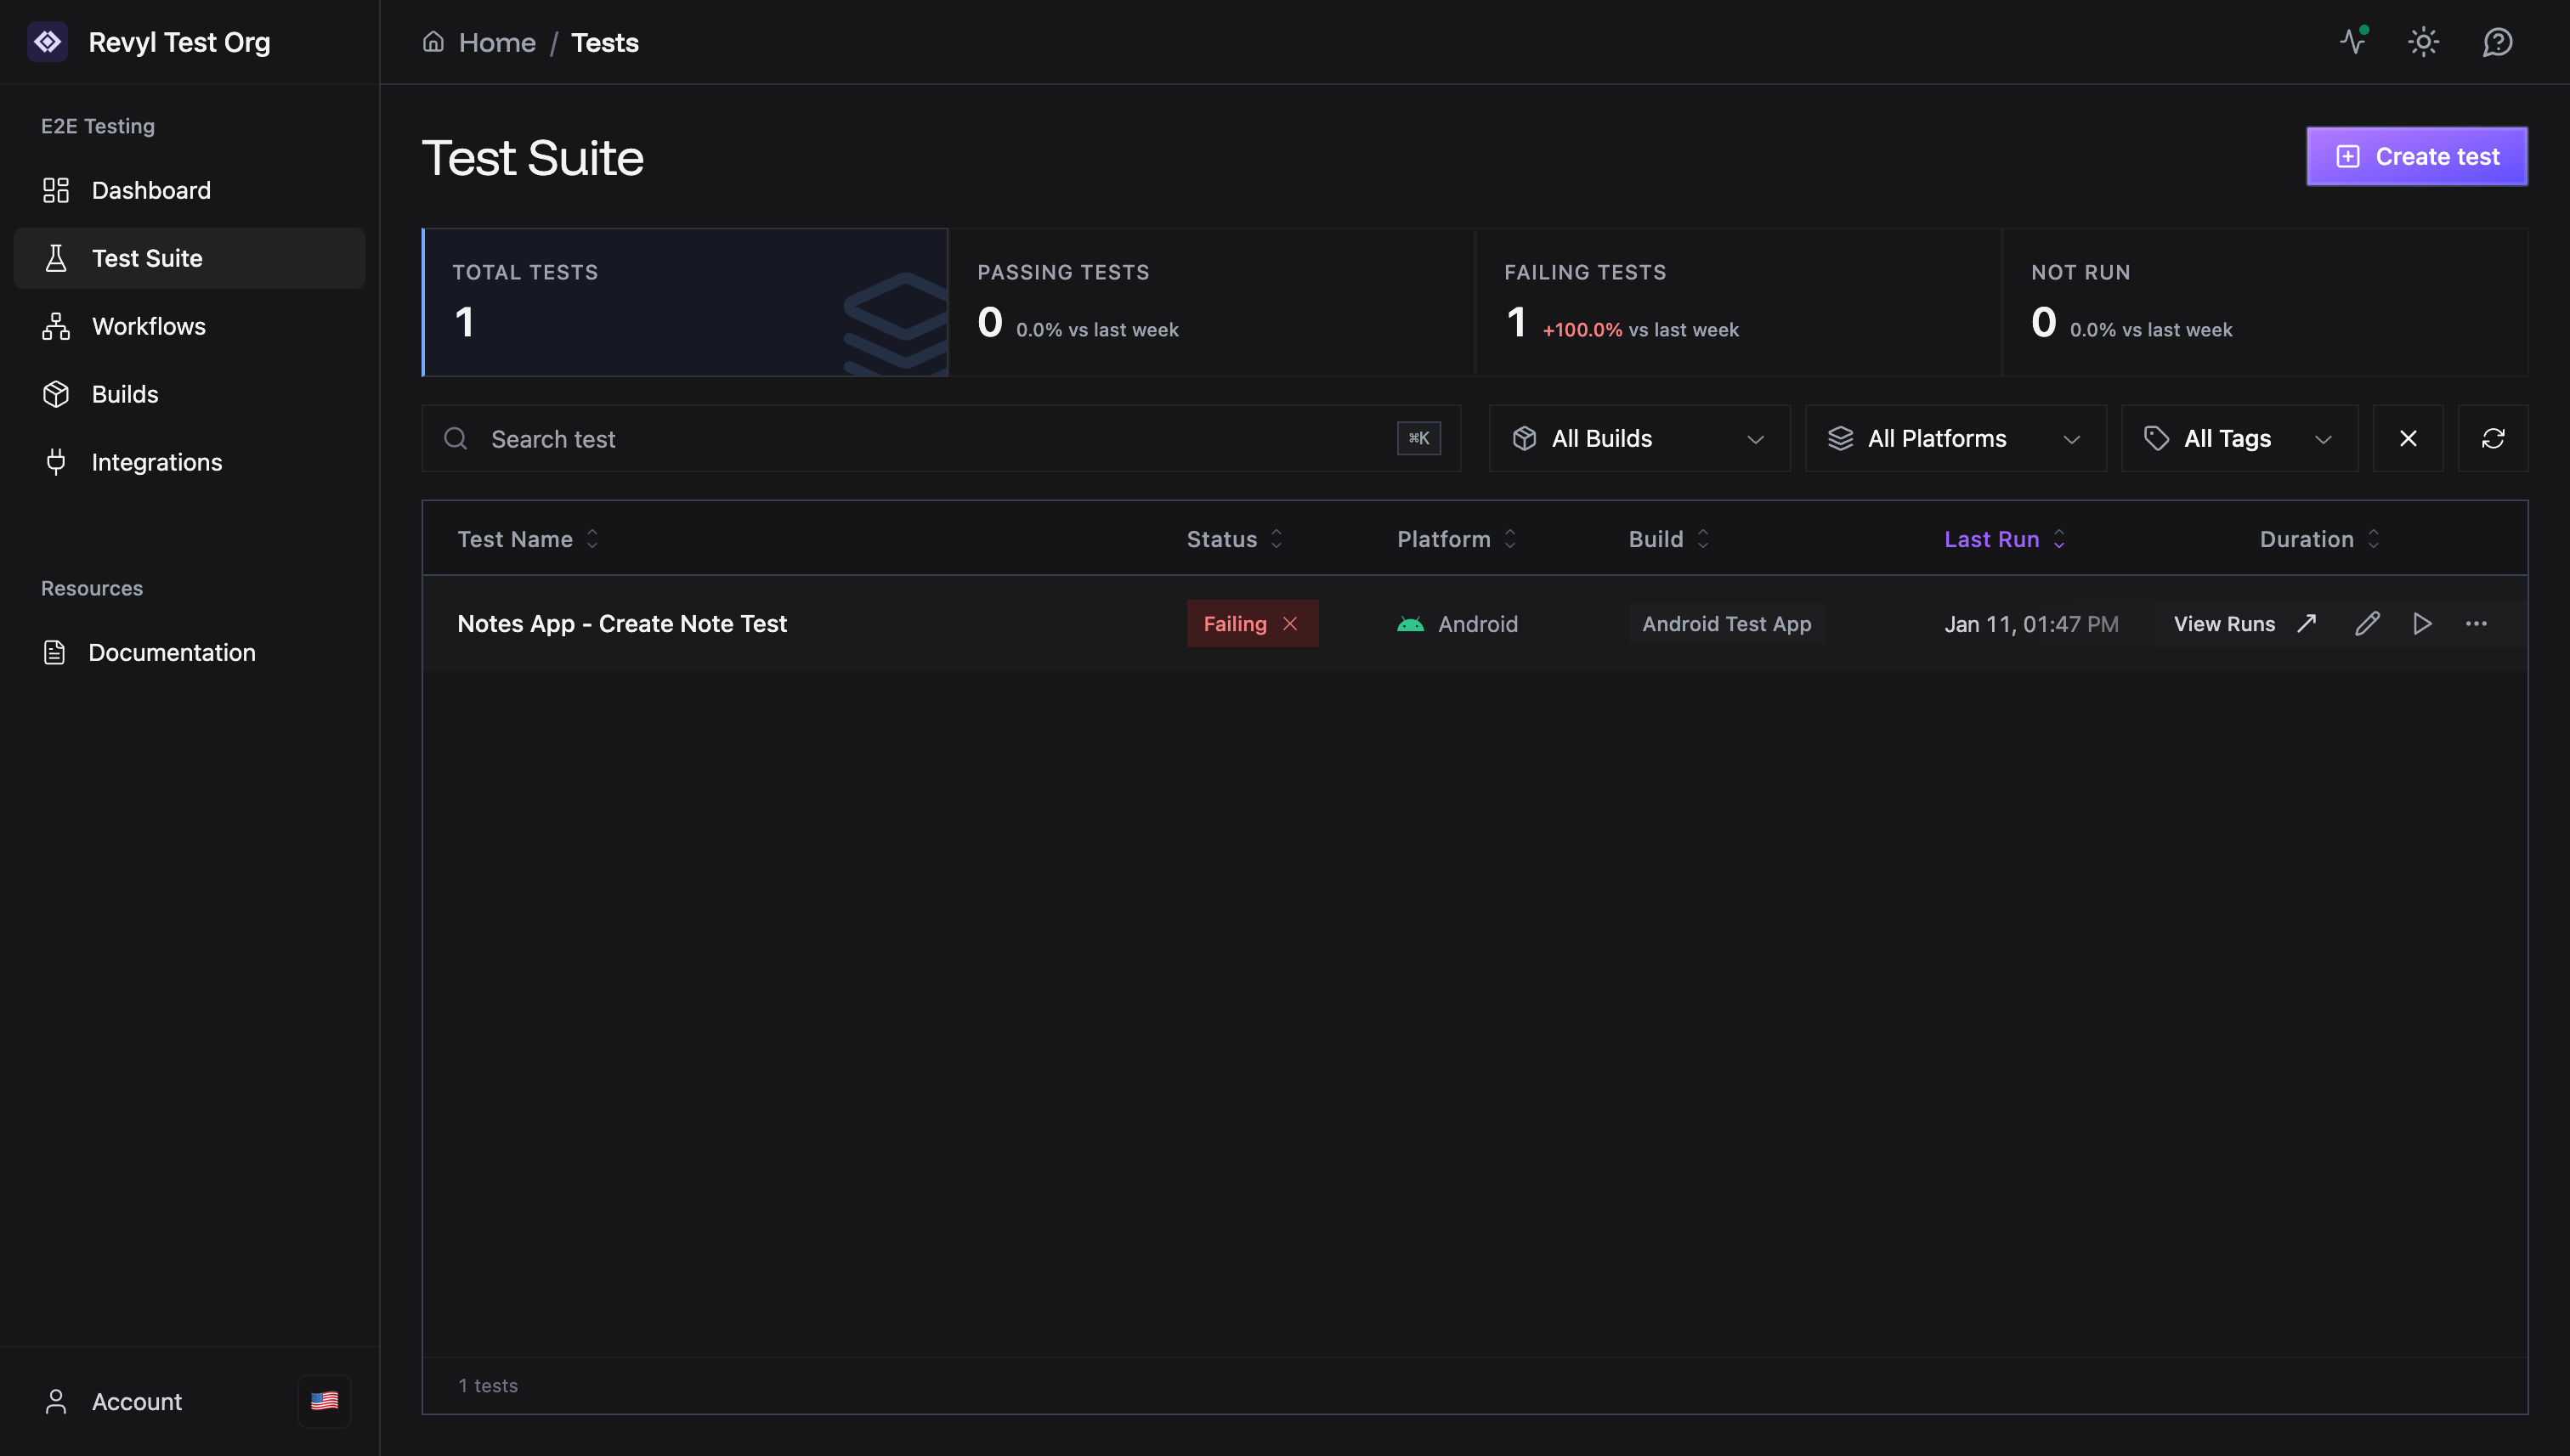The height and width of the screenshot is (1456, 2570).
Task: Go to Workflows in the sidebar
Action: [x=148, y=326]
